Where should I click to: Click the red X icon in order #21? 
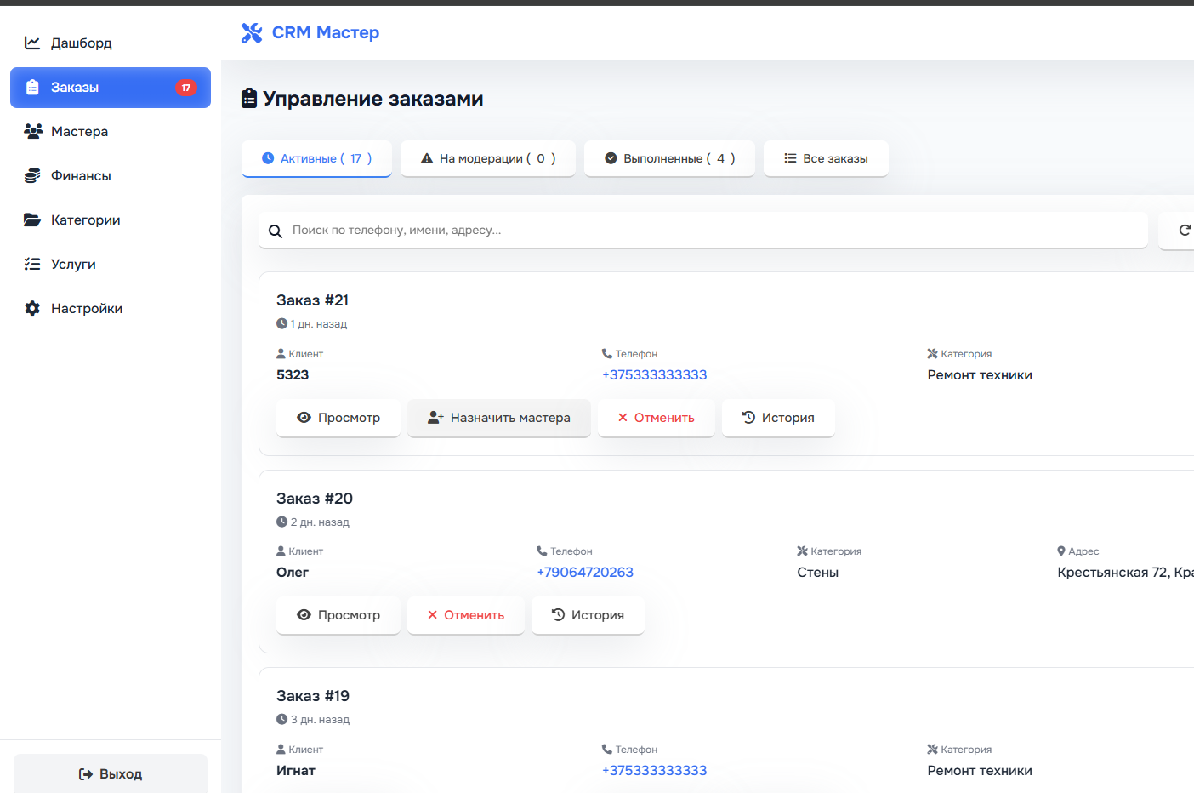[623, 418]
